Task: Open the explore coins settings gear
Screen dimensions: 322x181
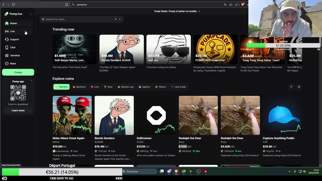Action: point(299,87)
